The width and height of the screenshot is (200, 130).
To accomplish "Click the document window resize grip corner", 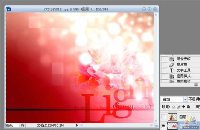I will click(156, 126).
